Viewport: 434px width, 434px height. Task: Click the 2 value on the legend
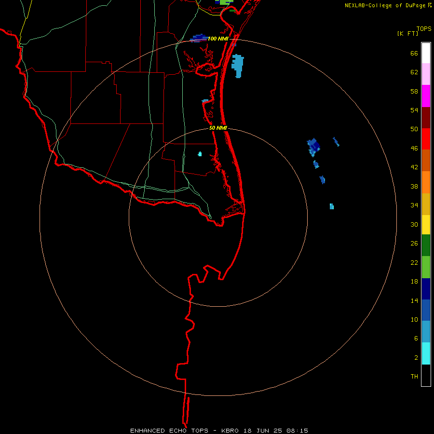tap(416, 358)
